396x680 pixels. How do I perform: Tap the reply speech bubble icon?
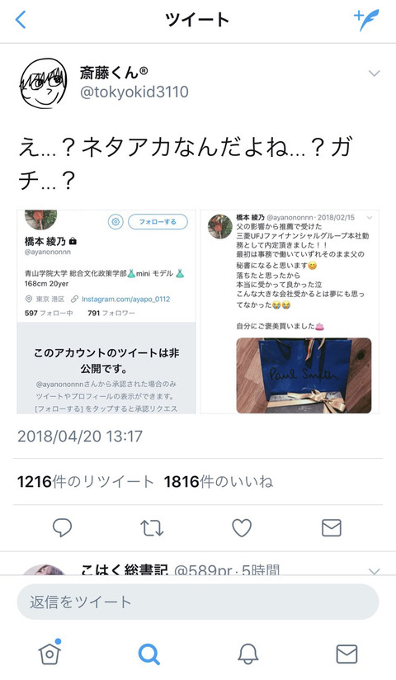pos(62,528)
